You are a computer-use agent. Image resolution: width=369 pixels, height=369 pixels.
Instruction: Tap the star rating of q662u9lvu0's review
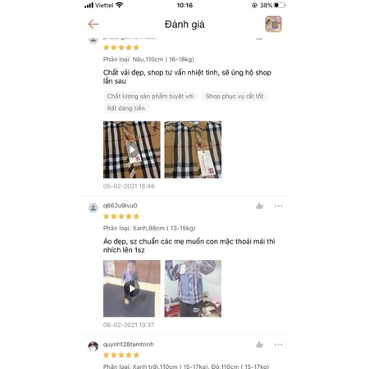(121, 216)
